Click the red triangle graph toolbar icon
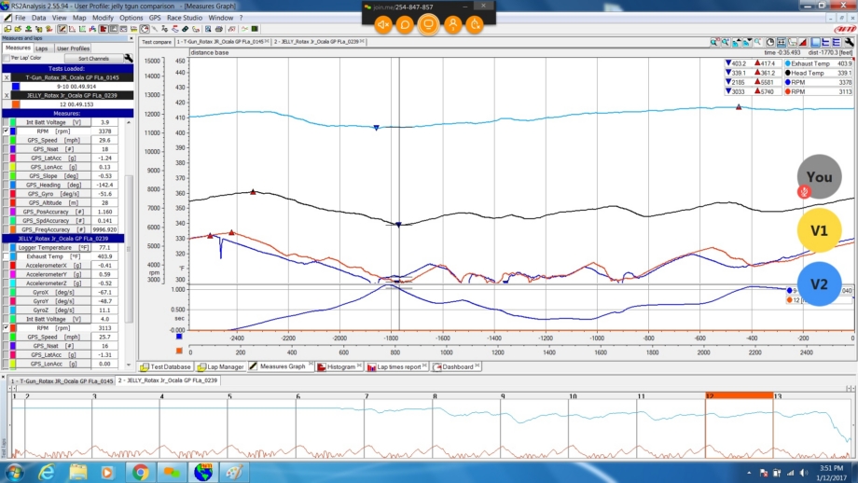The image size is (858, 483). point(803,42)
